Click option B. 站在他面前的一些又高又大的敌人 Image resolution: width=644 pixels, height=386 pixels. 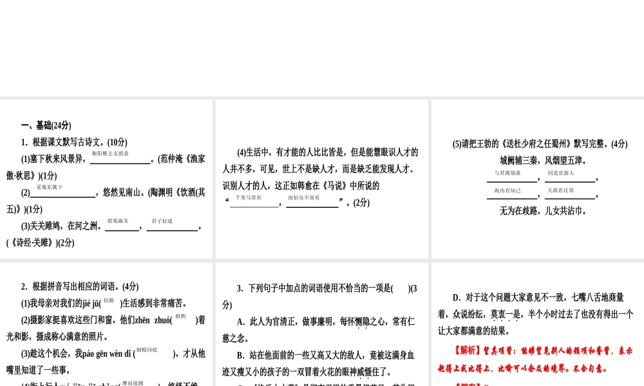click(x=326, y=355)
